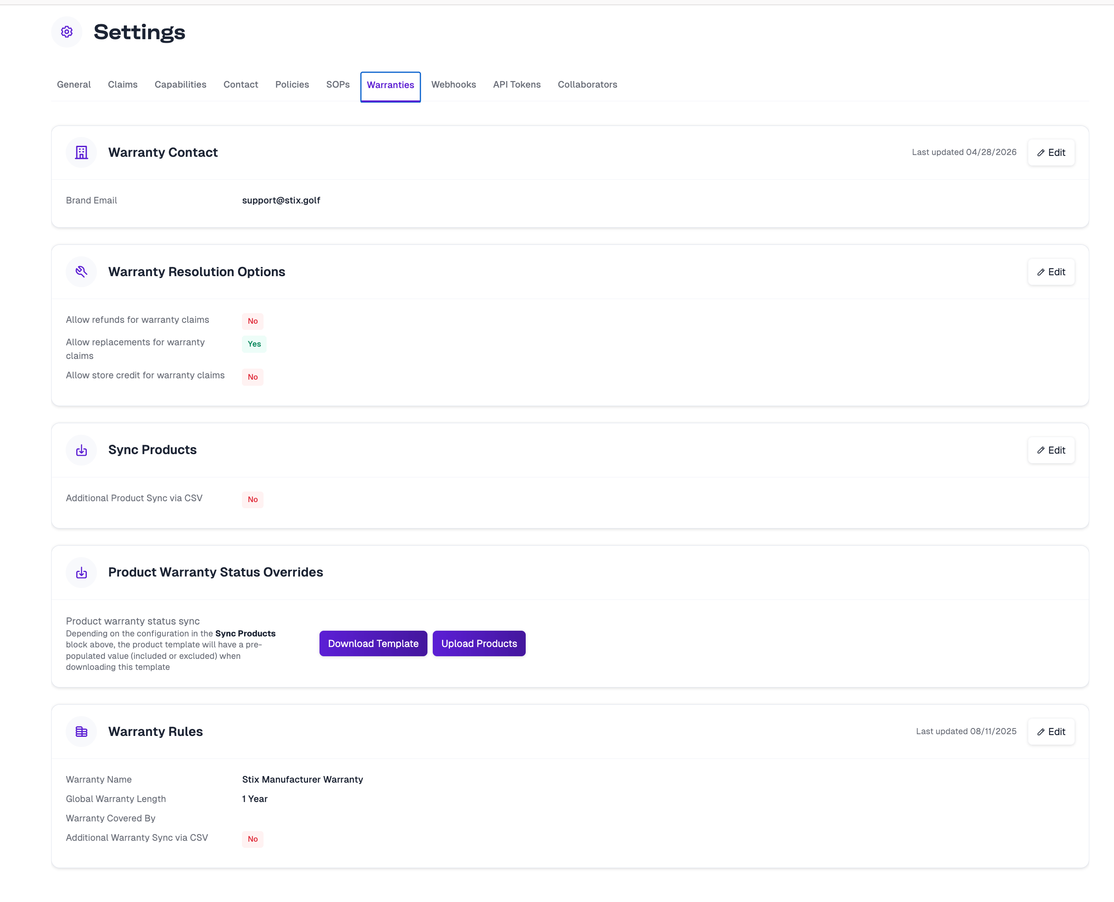The width and height of the screenshot is (1114, 902).
Task: Click the Settings gear icon
Action: coord(67,32)
